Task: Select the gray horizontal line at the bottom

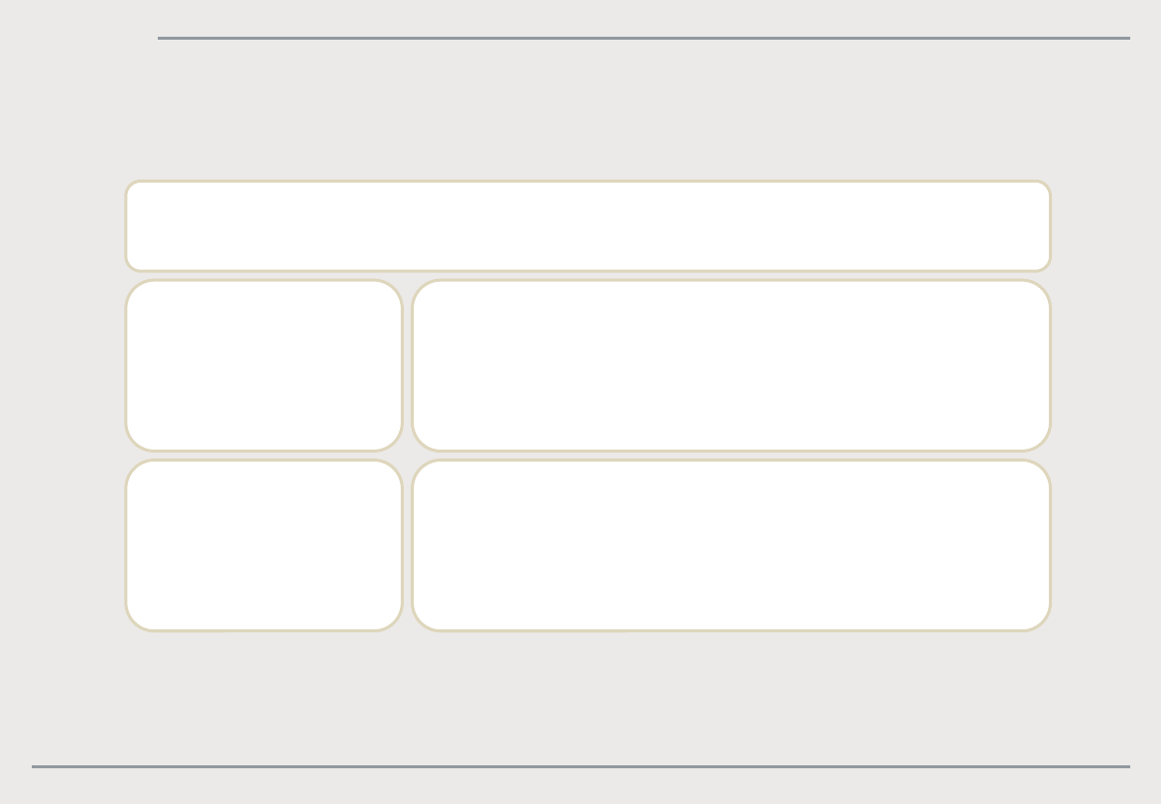Action: click(x=580, y=766)
